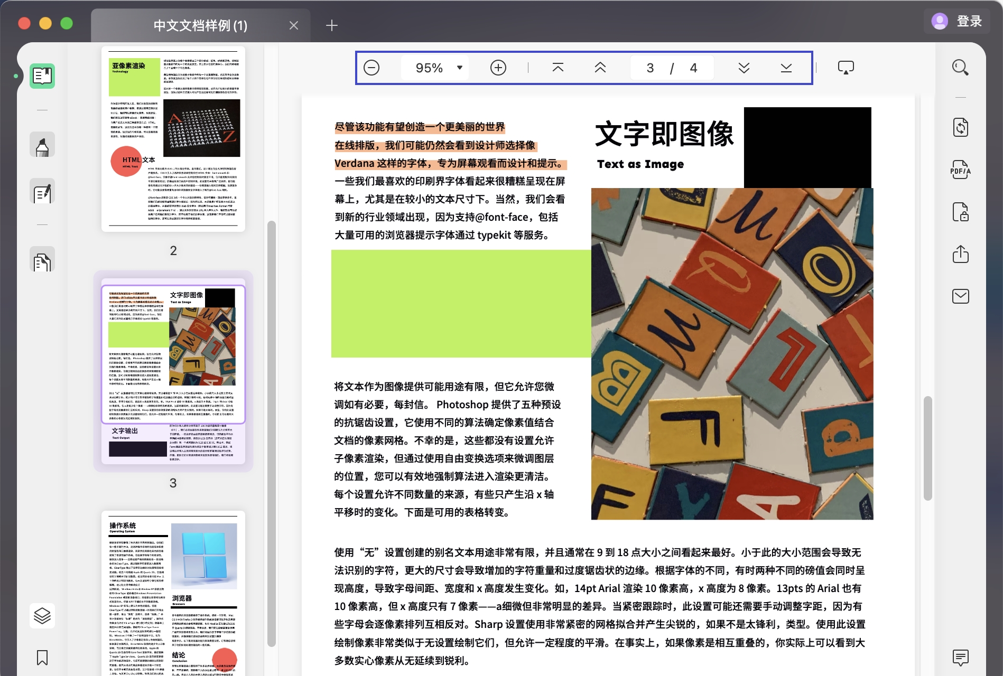Zoom in with the plus button

498,68
